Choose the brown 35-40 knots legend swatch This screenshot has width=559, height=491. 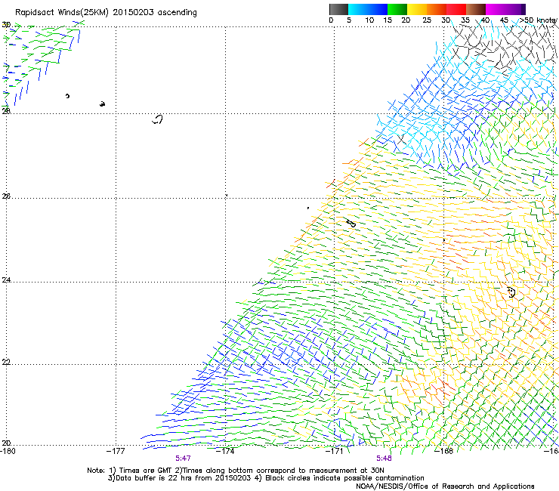pyautogui.click(x=476, y=9)
